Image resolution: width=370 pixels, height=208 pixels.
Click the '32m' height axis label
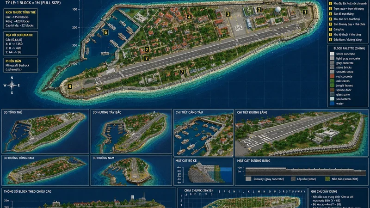6,201
